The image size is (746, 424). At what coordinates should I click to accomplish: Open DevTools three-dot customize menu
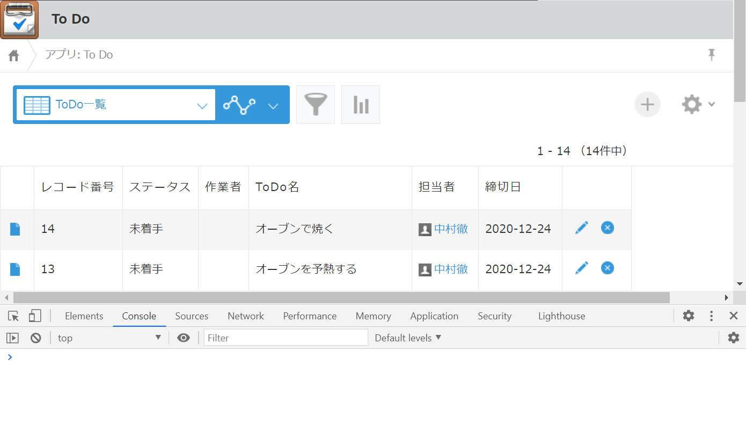point(712,316)
